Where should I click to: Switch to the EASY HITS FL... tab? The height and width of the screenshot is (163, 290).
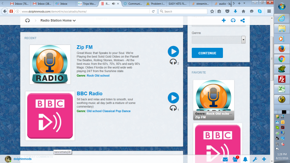point(178,4)
